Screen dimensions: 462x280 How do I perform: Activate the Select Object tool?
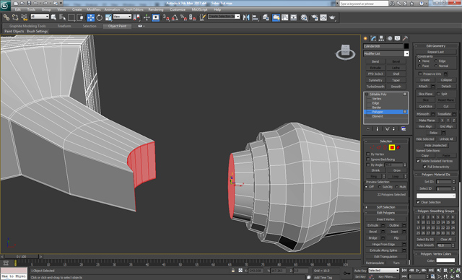[x=53, y=17]
